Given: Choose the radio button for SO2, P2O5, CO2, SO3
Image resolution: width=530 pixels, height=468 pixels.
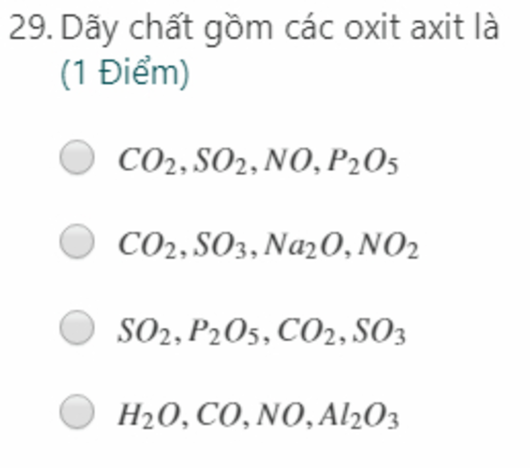Looking at the screenshot, I should coord(77,327).
